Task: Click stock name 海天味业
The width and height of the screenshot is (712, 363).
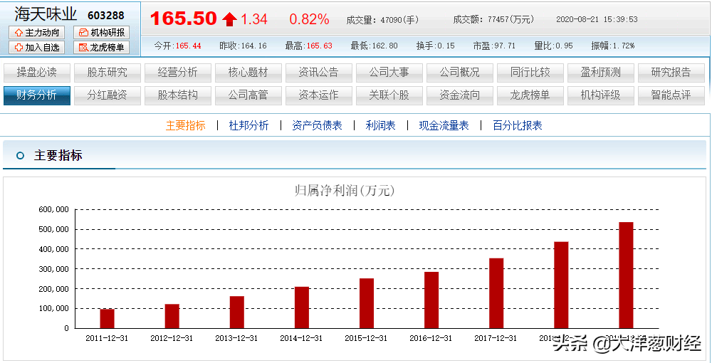Action: pos(46,14)
